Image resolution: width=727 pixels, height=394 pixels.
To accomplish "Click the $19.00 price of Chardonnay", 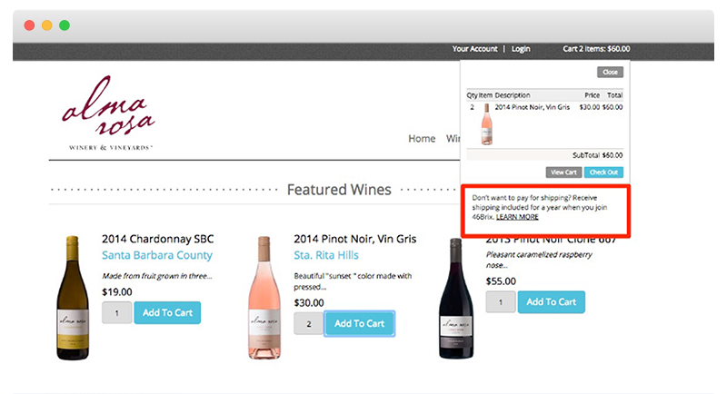I will (117, 292).
